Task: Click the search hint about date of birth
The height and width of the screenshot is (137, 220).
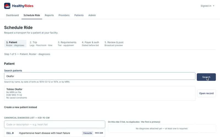Action: [37, 82]
